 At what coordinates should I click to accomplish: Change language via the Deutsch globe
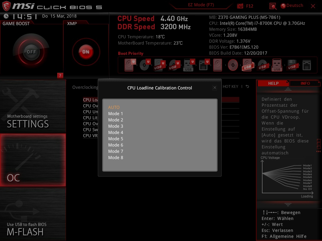[292, 6]
